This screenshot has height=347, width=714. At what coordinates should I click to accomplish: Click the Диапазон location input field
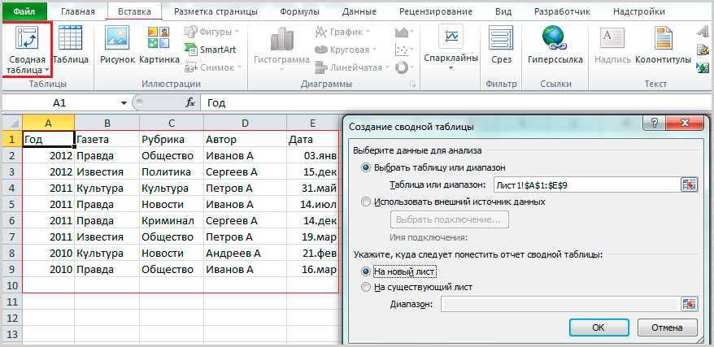click(x=560, y=304)
